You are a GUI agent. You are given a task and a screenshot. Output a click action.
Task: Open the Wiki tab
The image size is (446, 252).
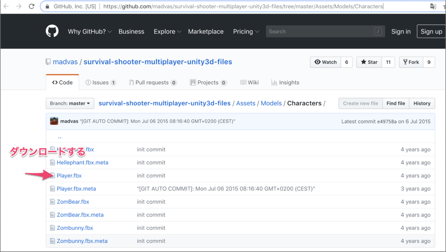click(250, 83)
